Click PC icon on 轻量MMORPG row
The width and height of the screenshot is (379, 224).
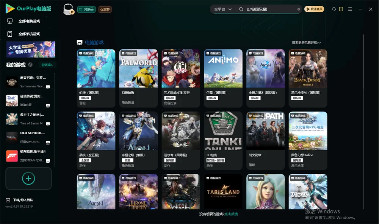coord(48,142)
